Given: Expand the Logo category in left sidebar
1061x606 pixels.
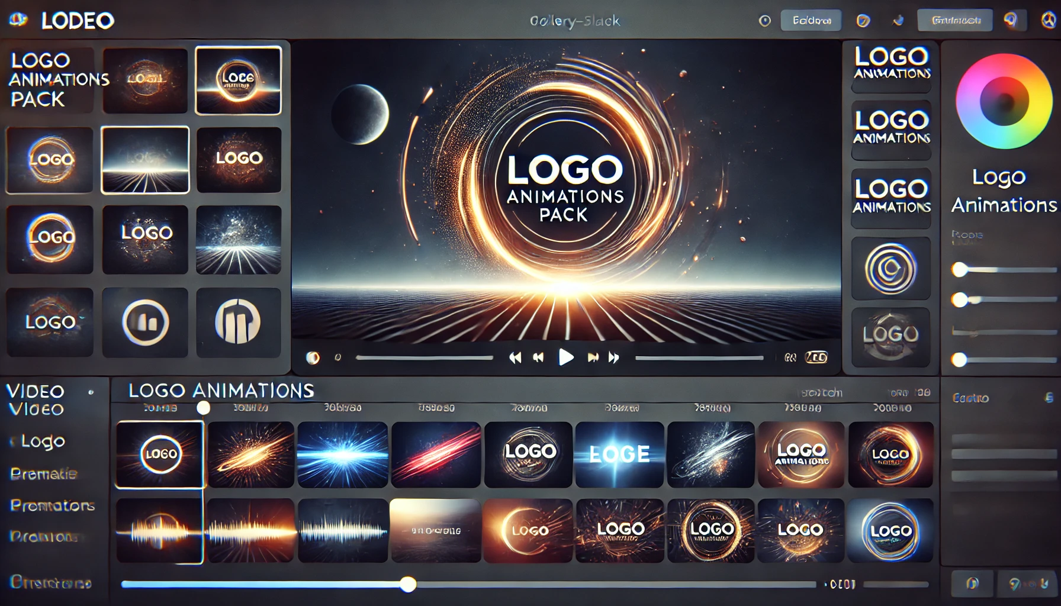Looking at the screenshot, I should (x=42, y=441).
